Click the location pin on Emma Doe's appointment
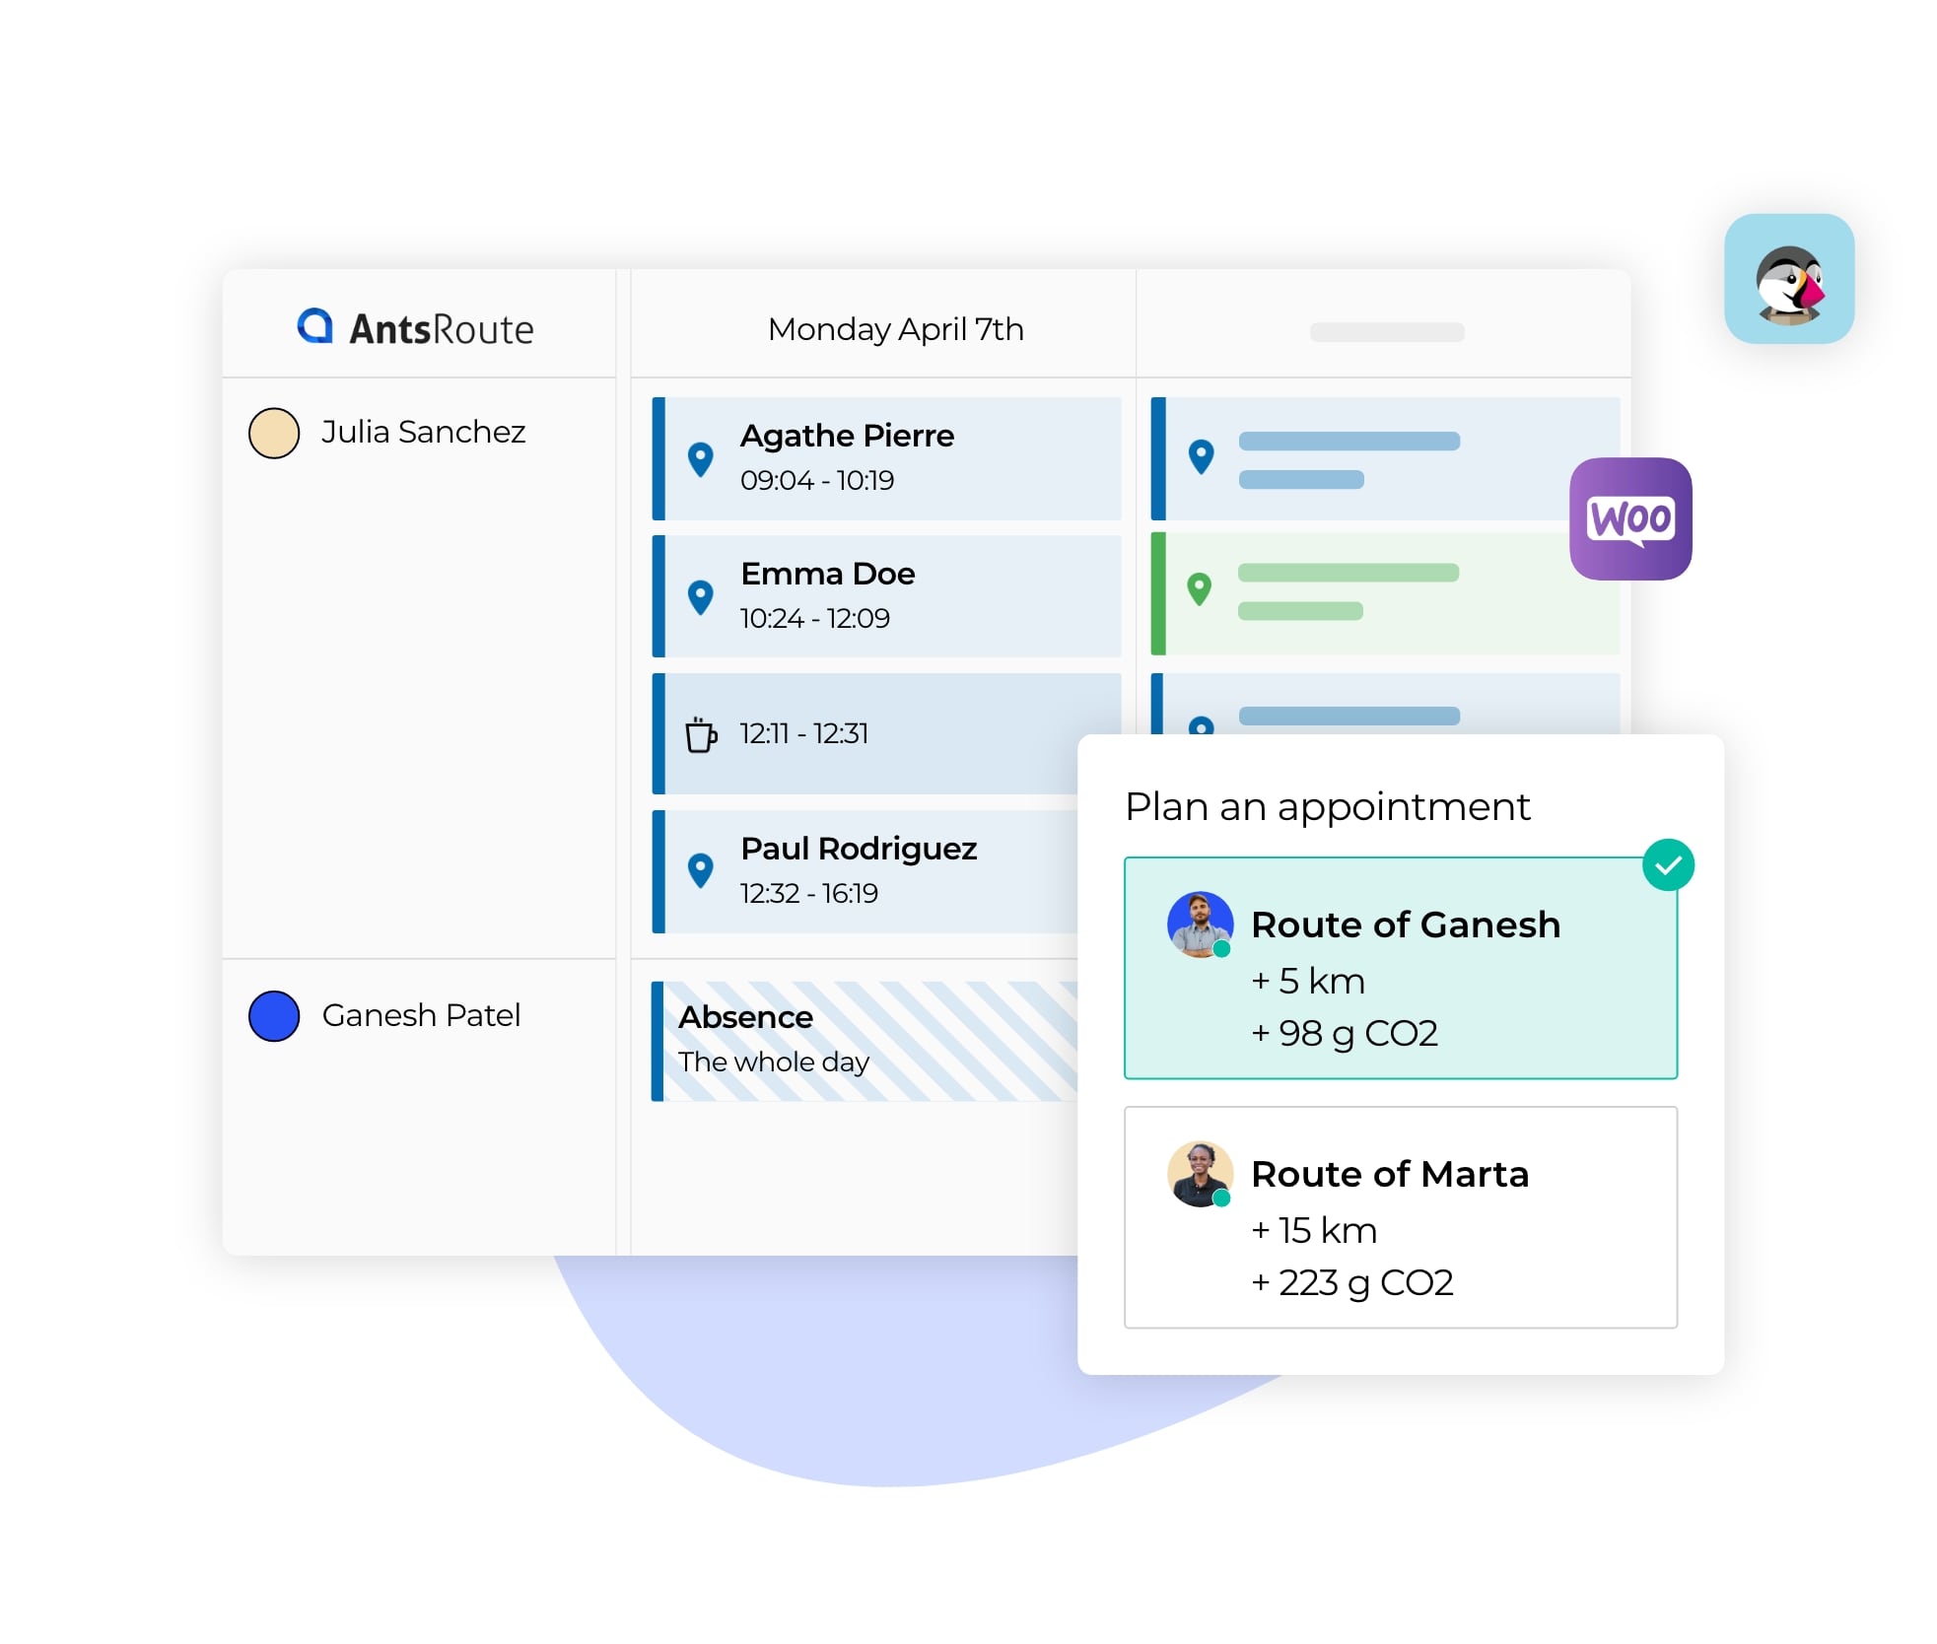Screen dimensions: 1937x1644 click(701, 596)
